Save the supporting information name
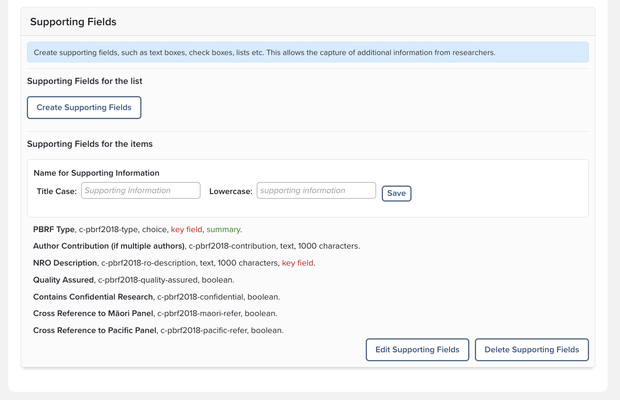Viewport: 620px width, 400px height. [396, 193]
